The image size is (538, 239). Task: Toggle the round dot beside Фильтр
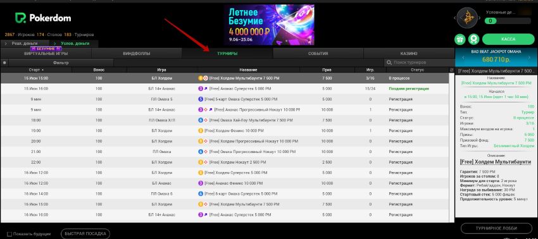coord(4,63)
